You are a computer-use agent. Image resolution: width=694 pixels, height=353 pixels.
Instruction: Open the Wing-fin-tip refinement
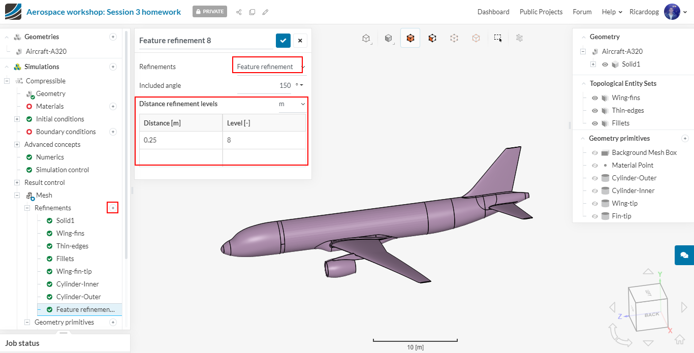coord(74,271)
